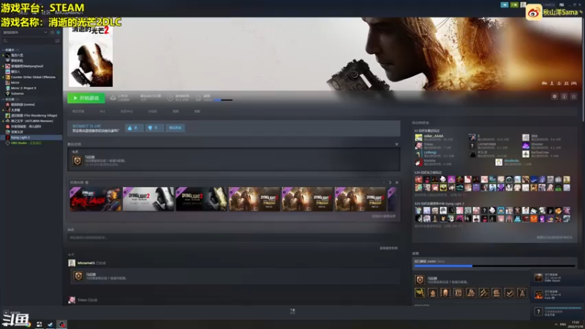Click the library search field
This screenshot has height=329, width=585.
pyautogui.click(x=28, y=41)
